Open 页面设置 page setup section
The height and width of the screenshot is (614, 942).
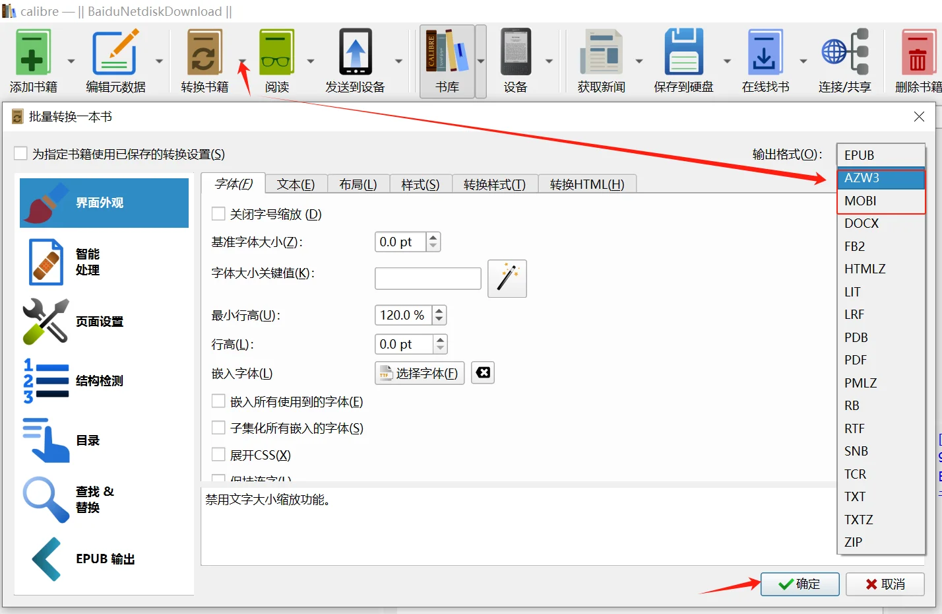point(104,322)
